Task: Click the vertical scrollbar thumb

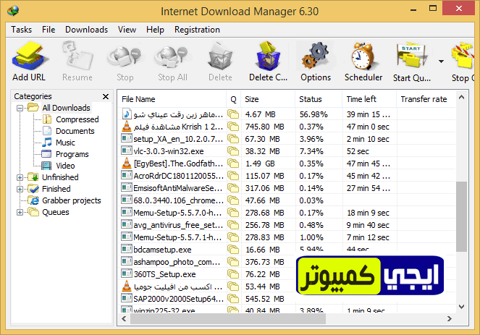Action: [461, 216]
